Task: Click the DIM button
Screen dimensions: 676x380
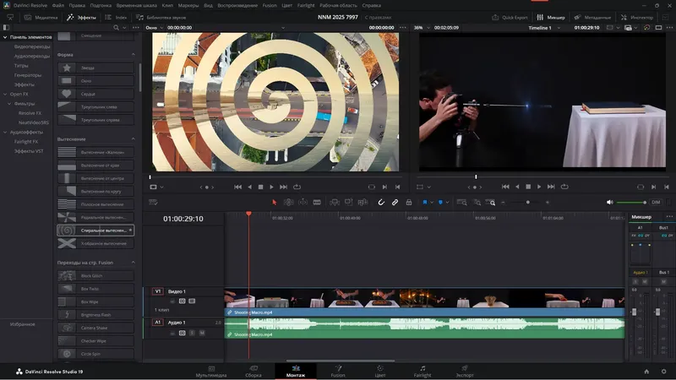Action: 656,202
